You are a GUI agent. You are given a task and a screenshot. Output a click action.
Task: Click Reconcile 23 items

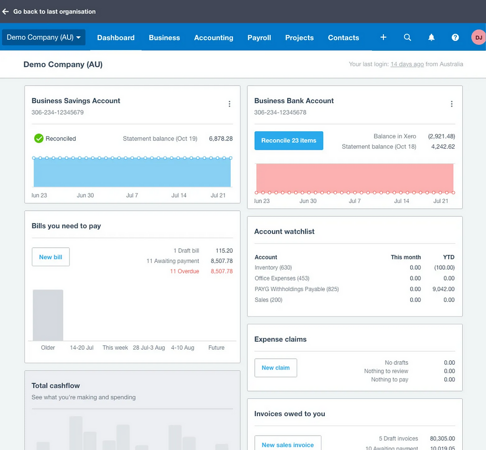pos(289,140)
